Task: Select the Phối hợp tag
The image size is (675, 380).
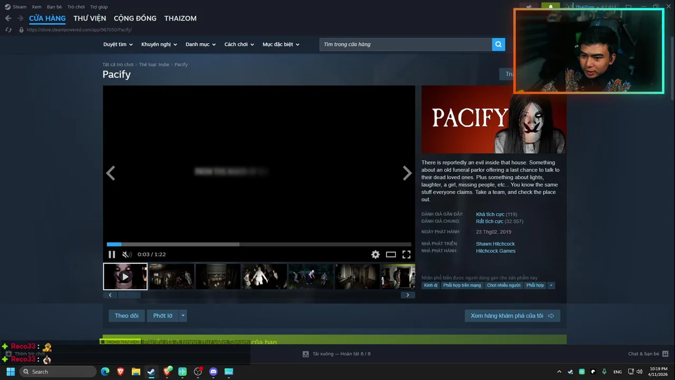Action: 535,286
